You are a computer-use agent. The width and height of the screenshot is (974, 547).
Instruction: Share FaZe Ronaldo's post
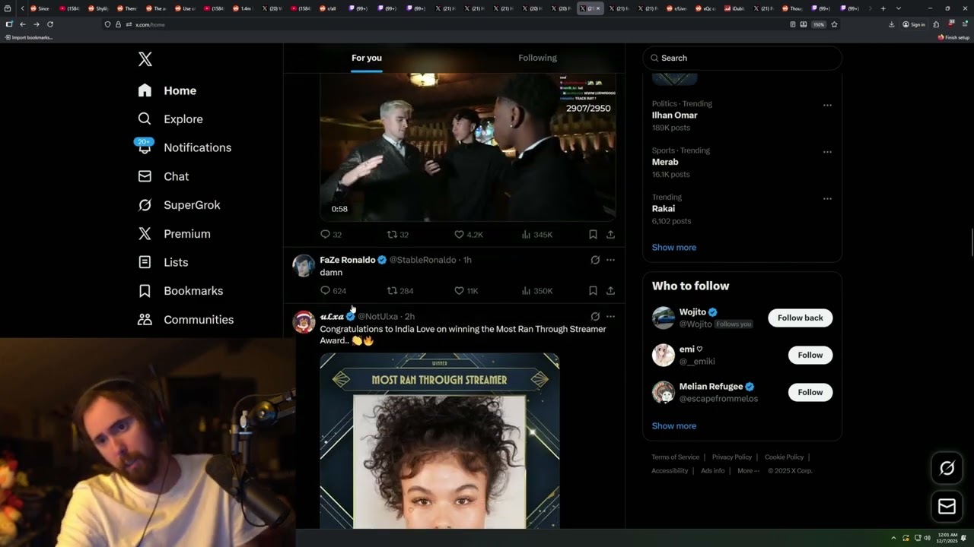pyautogui.click(x=610, y=290)
